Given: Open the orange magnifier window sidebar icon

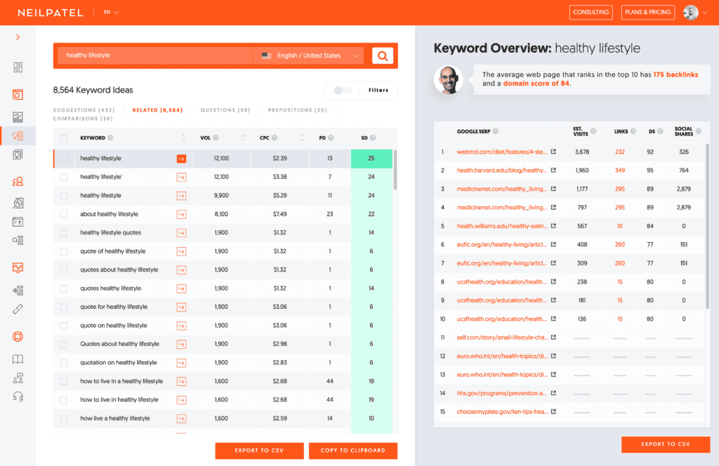Looking at the screenshot, I should (18, 95).
